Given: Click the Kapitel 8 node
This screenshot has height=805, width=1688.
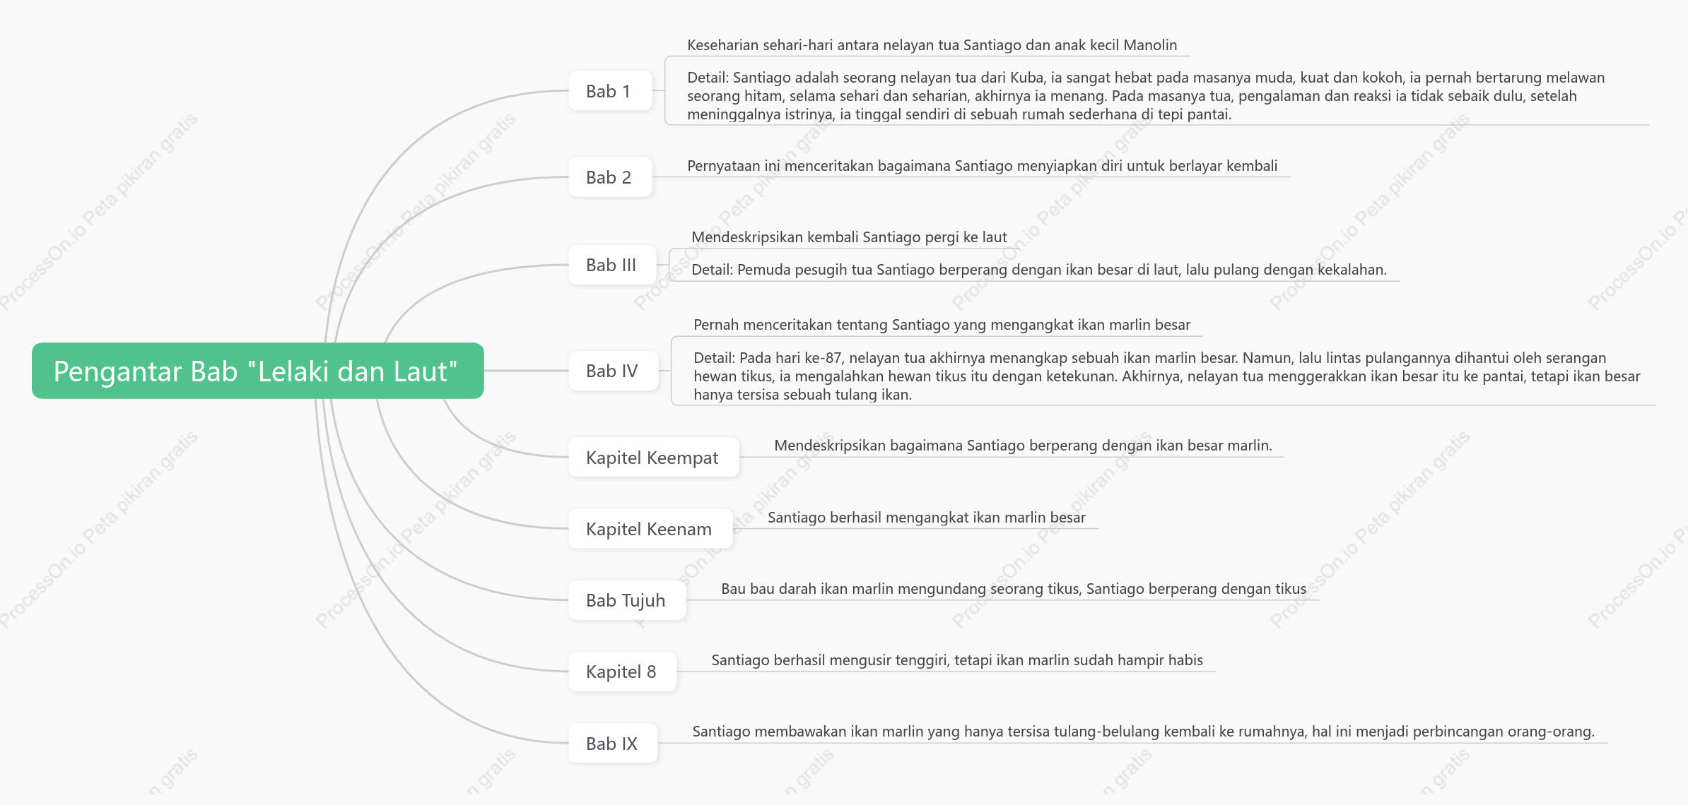Looking at the screenshot, I should coord(622,672).
